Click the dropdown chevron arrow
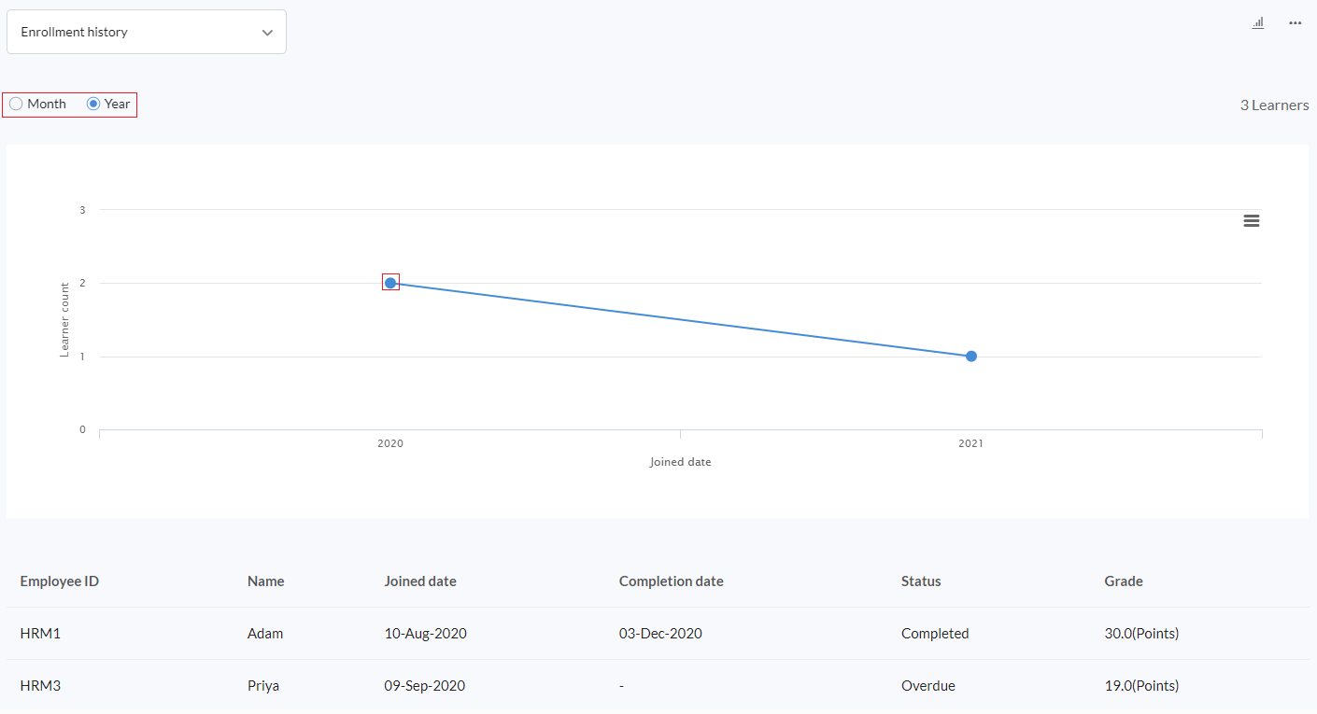 point(267,33)
